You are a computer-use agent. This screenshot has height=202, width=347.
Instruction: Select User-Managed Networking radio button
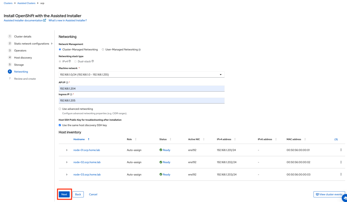pyautogui.click(x=103, y=49)
